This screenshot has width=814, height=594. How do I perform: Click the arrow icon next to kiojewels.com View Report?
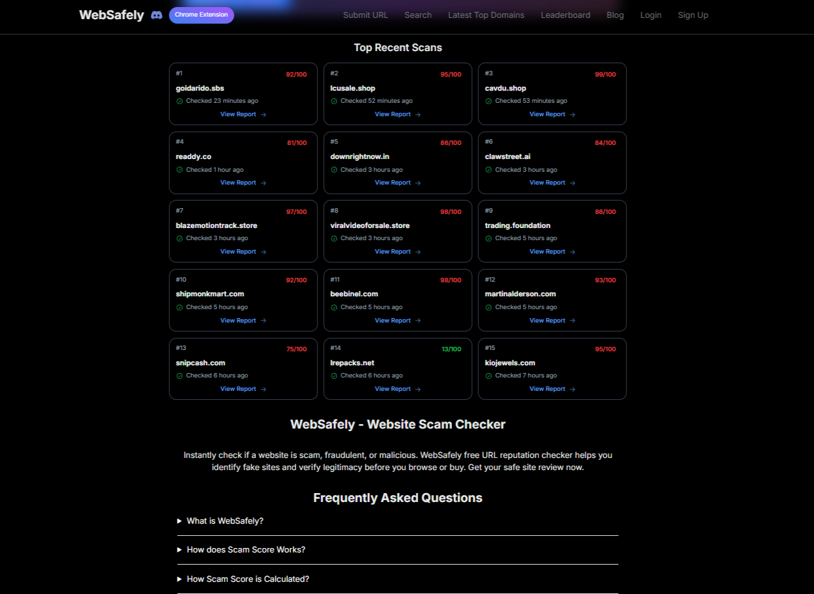point(572,389)
